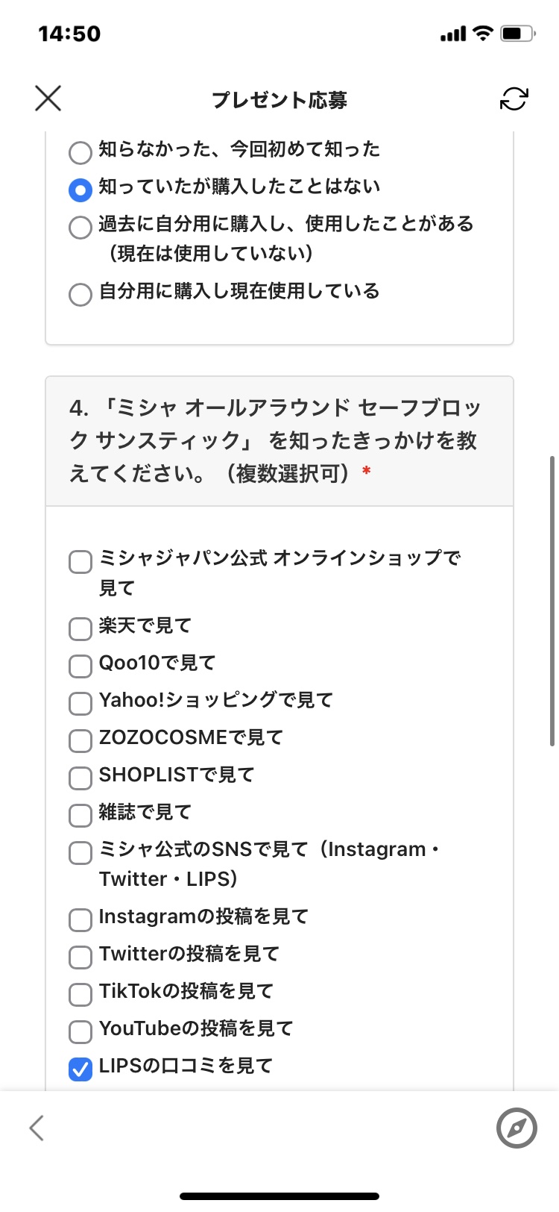Uncheck the 'LIPSの口コミを見て' checkbox
This screenshot has width=559, height=1212.
coord(80,1069)
